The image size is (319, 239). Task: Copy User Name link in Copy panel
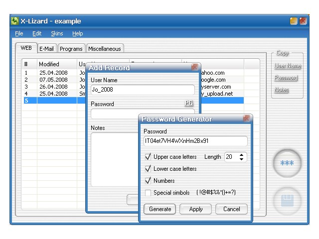click(288, 66)
